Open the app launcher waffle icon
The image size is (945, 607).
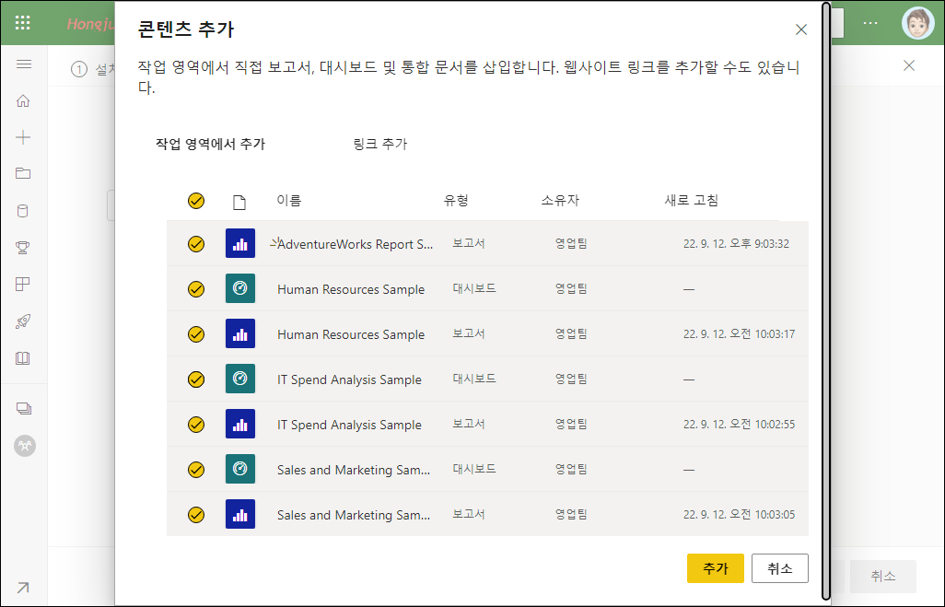tap(23, 23)
